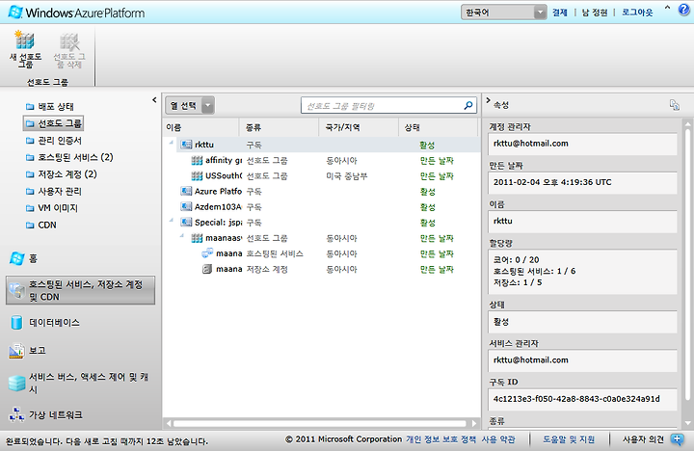
Task: Open 저장소 계정 (2) navigation item
Action: [x=67, y=173]
